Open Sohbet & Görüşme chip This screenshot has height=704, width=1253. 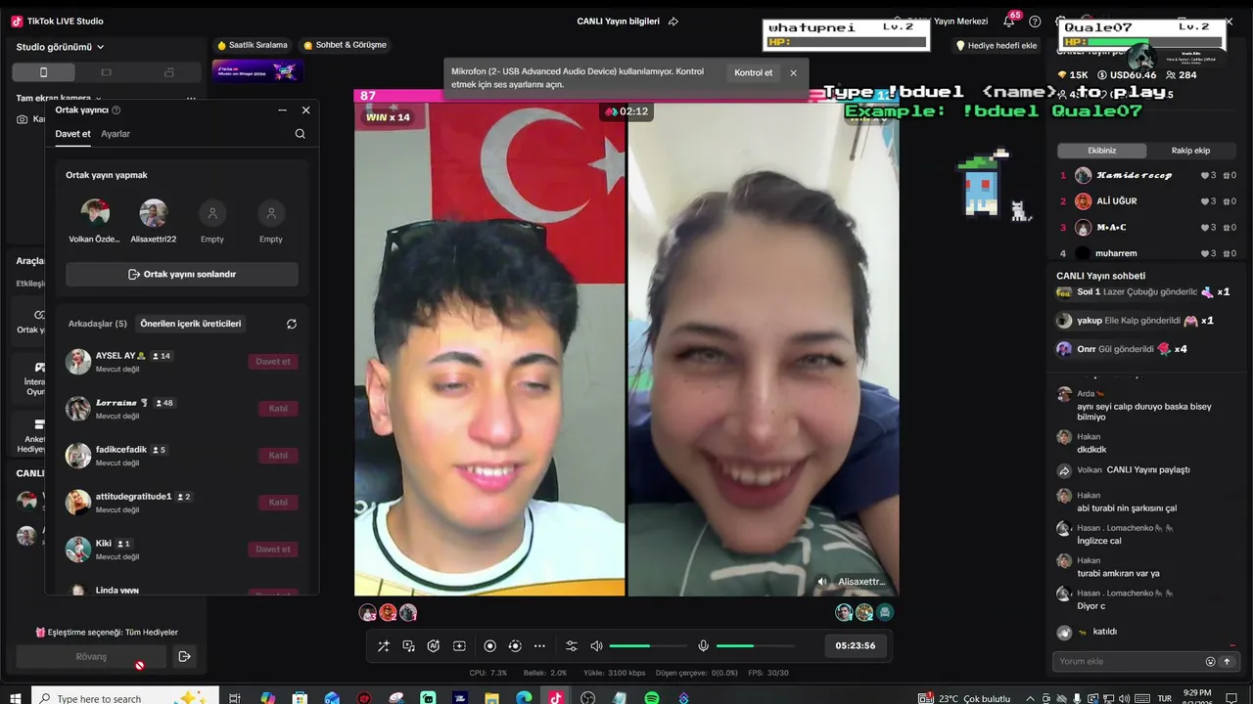click(345, 45)
